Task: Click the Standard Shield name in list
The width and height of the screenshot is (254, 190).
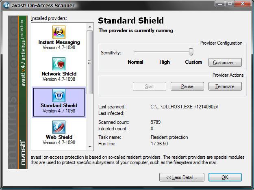Action: (59, 106)
